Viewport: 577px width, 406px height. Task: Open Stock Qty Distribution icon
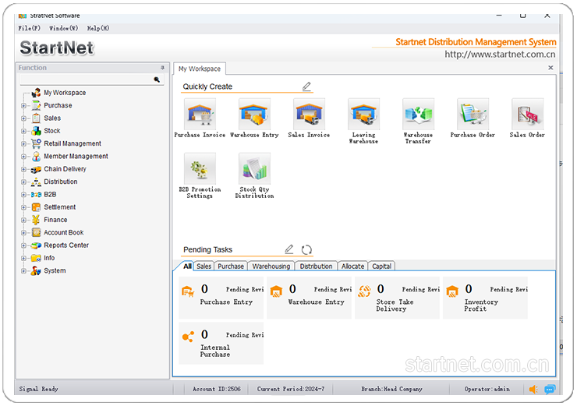coord(254,168)
